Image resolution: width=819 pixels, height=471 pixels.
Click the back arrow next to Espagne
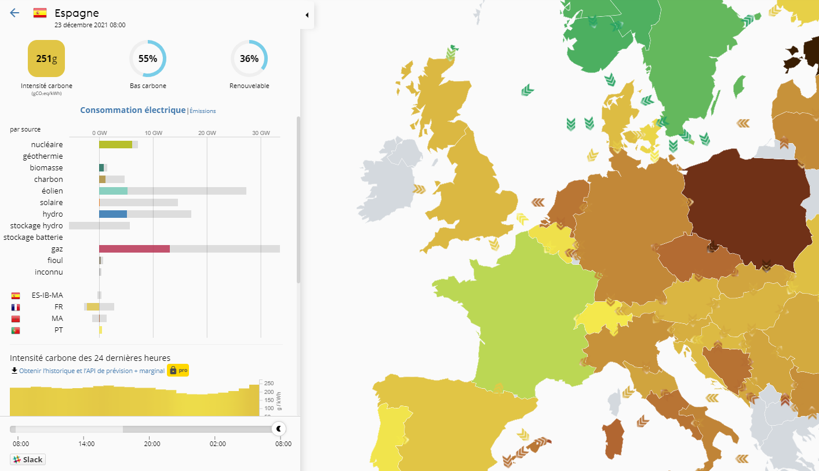tap(14, 13)
